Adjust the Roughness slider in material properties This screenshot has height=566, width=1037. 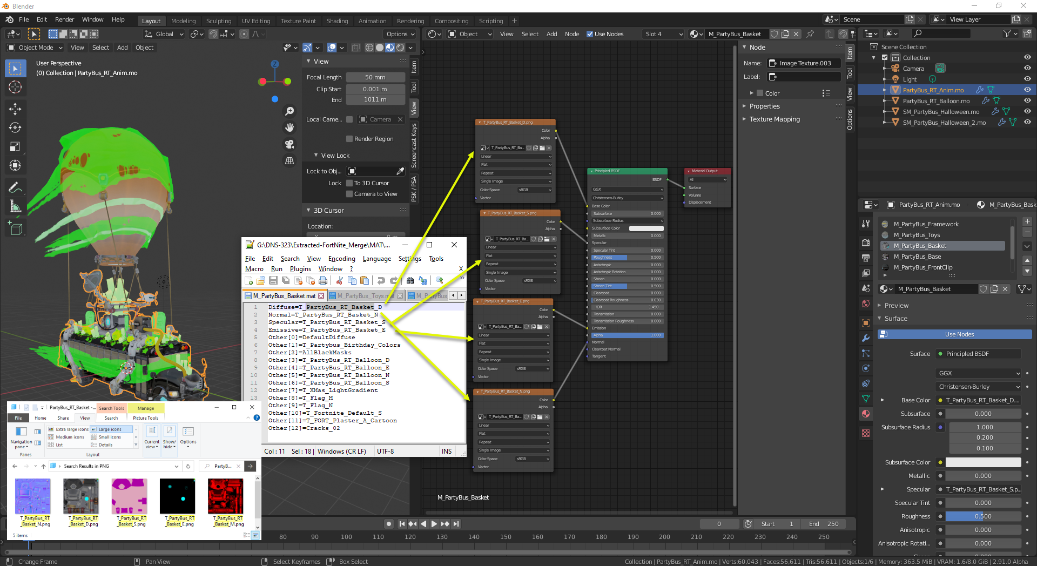[983, 516]
